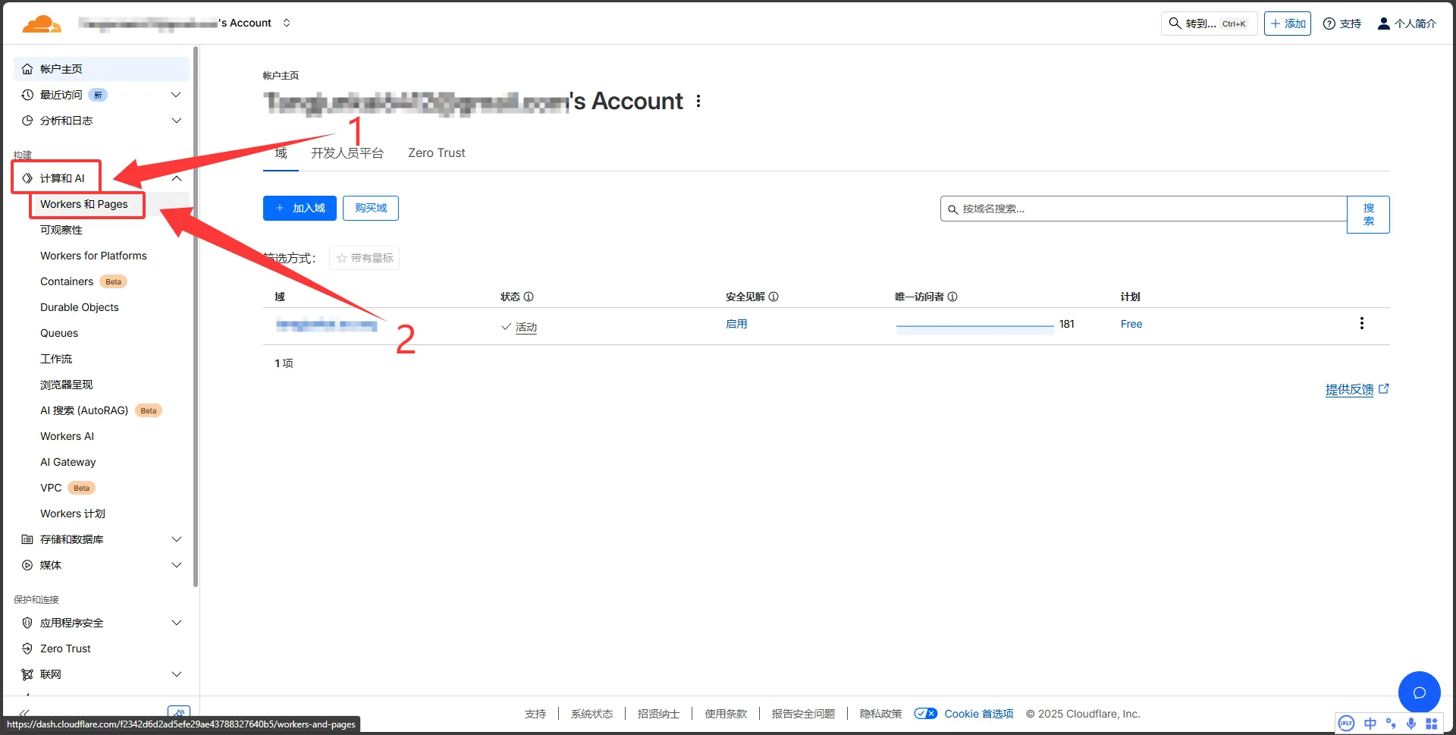Screen dimensions: 1456x735
Task: Click the 提供反馈 feedback link
Action: [1357, 389]
